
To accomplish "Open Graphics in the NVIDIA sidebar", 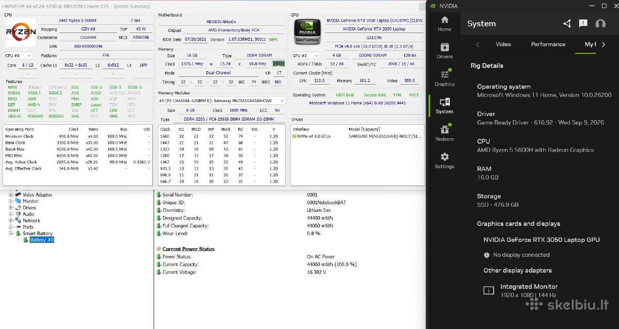I will [x=444, y=78].
